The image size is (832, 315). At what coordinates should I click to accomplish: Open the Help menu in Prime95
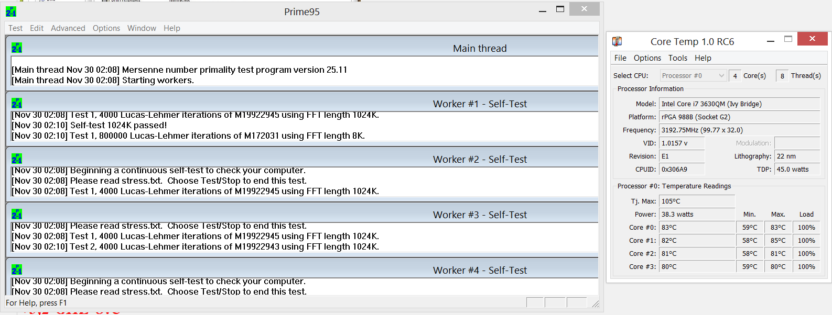171,28
